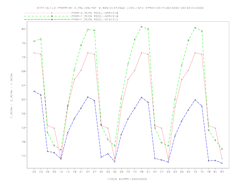This screenshot has height=187, width=242.
Task: Select the green dashed legend line sample
Action: [47, 16]
